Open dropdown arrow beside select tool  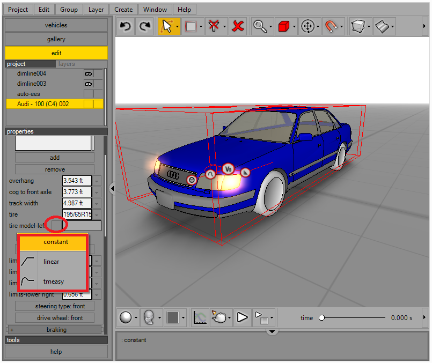point(177,27)
